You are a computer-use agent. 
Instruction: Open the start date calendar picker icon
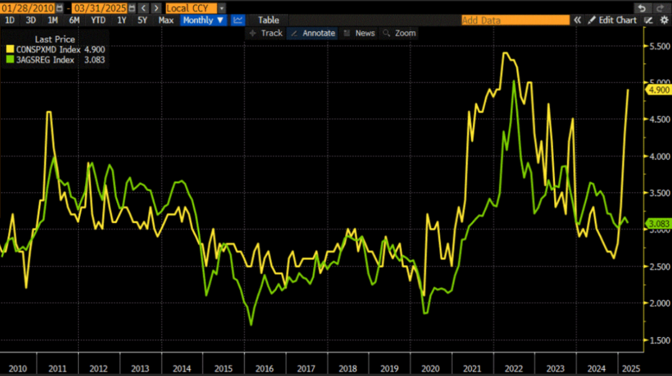point(60,8)
